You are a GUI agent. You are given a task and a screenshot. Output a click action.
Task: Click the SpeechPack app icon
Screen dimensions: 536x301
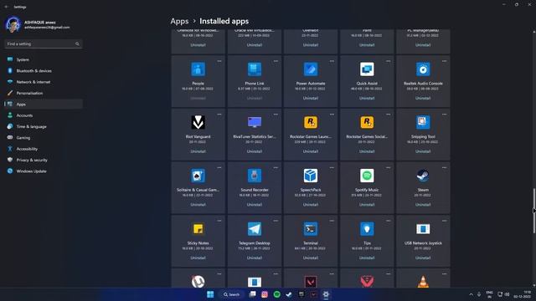click(311, 176)
